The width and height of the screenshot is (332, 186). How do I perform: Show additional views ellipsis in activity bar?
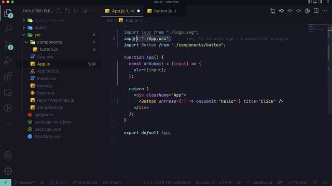(8, 124)
